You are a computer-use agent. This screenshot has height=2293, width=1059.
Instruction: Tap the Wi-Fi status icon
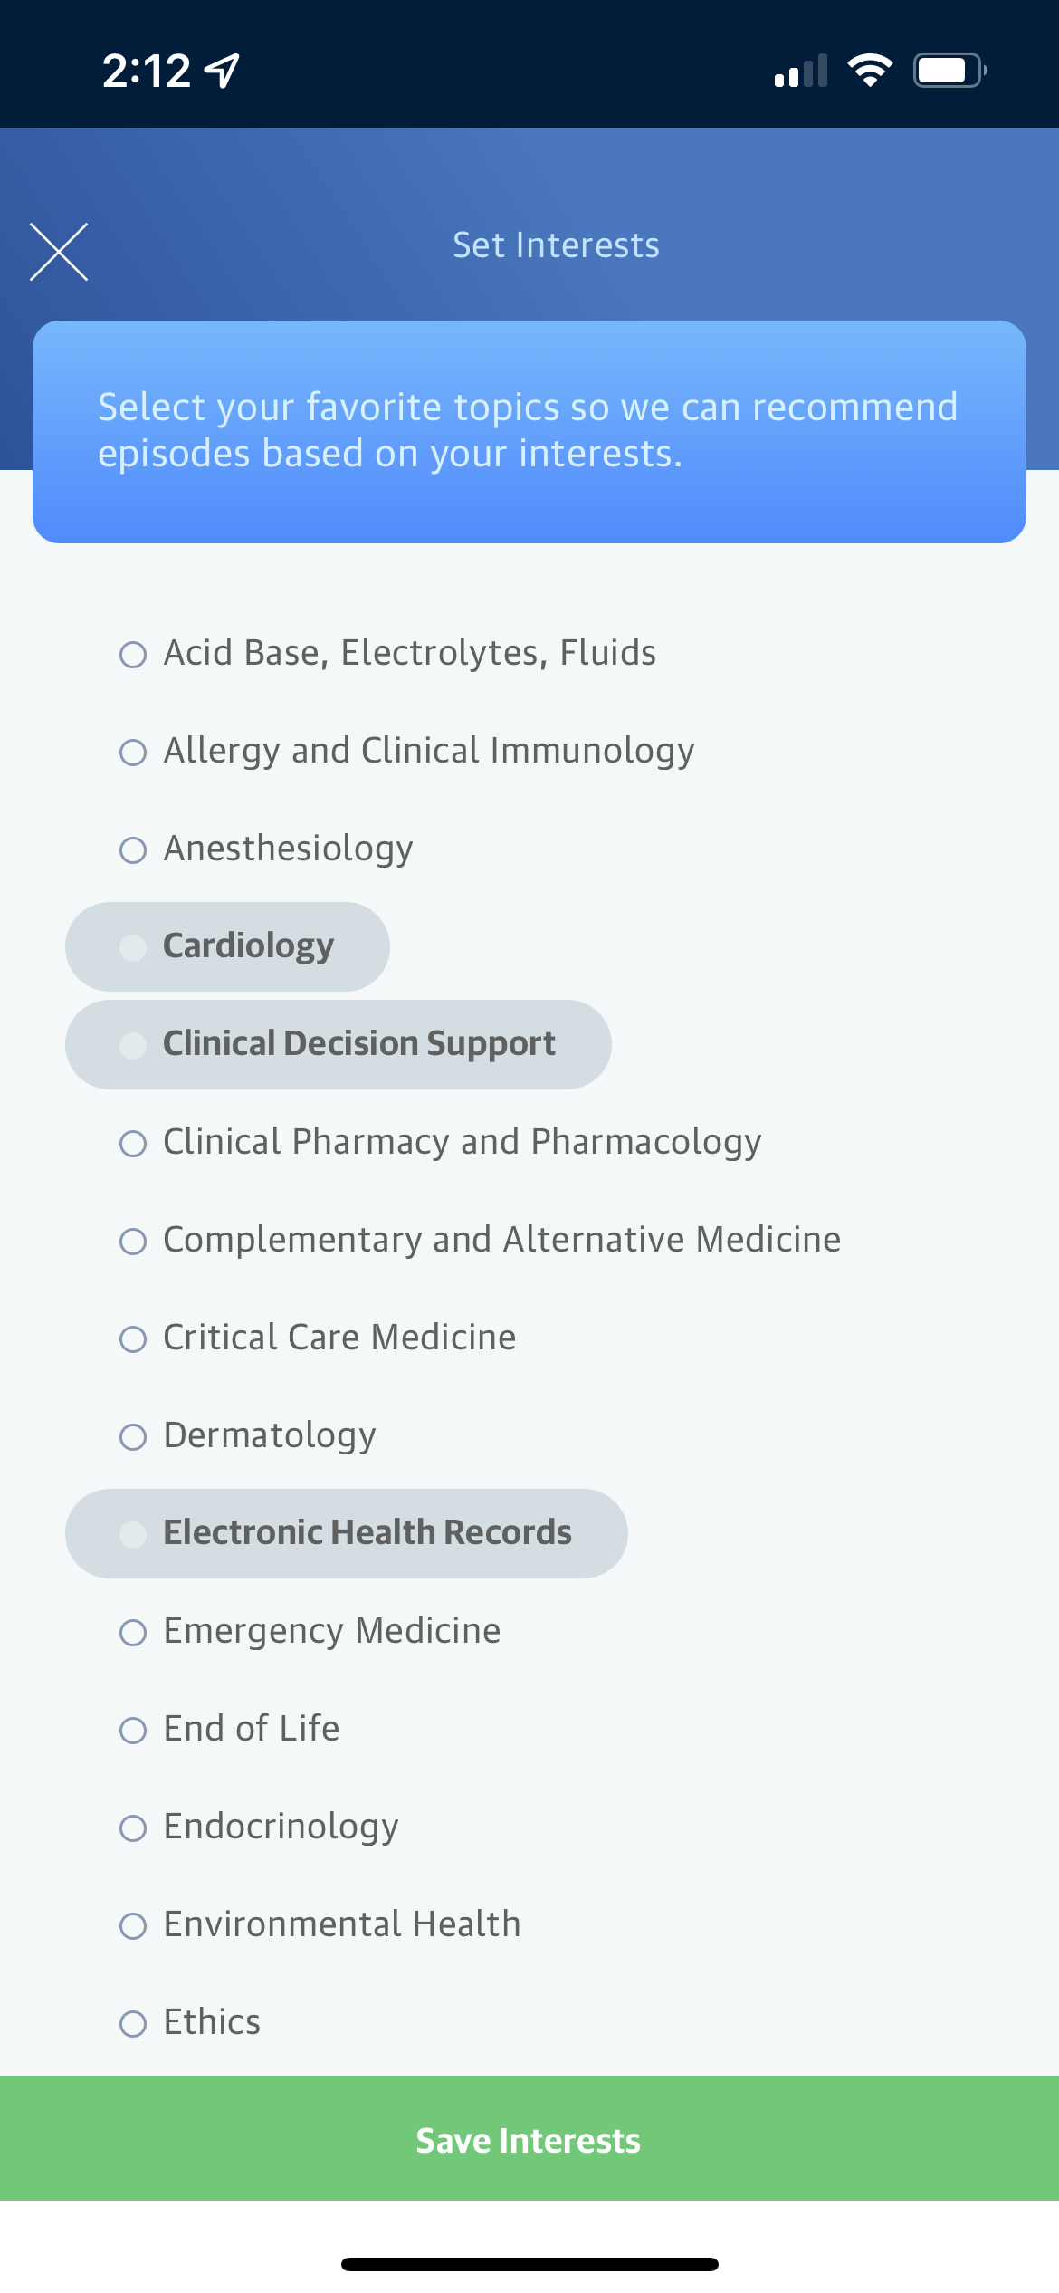click(x=870, y=71)
